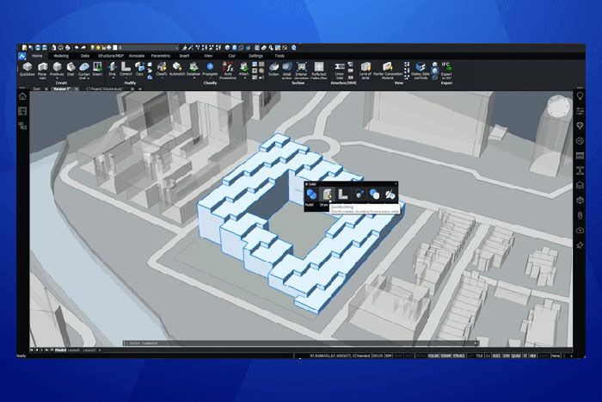The image size is (602, 402).
Task: Click the Standard text style status field
Action: point(363,356)
